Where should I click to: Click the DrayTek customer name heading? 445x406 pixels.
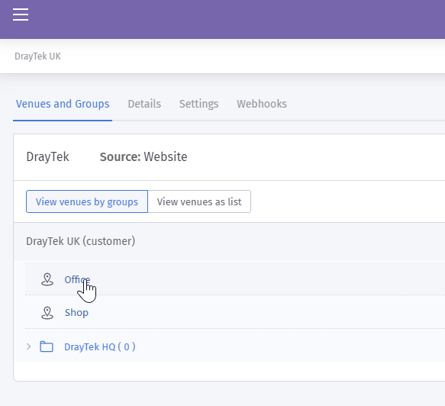click(47, 156)
